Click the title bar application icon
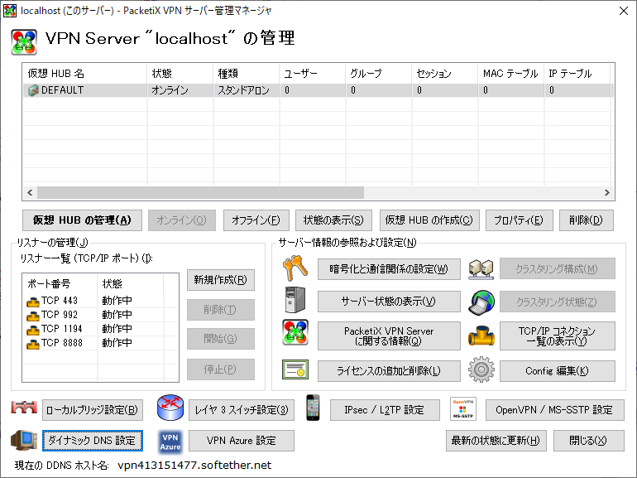This screenshot has width=637, height=478. coord(10,11)
